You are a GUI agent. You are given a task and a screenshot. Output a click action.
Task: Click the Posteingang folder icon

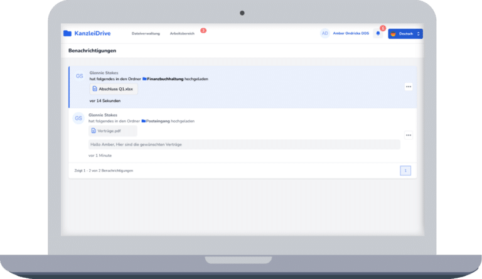[x=143, y=121]
